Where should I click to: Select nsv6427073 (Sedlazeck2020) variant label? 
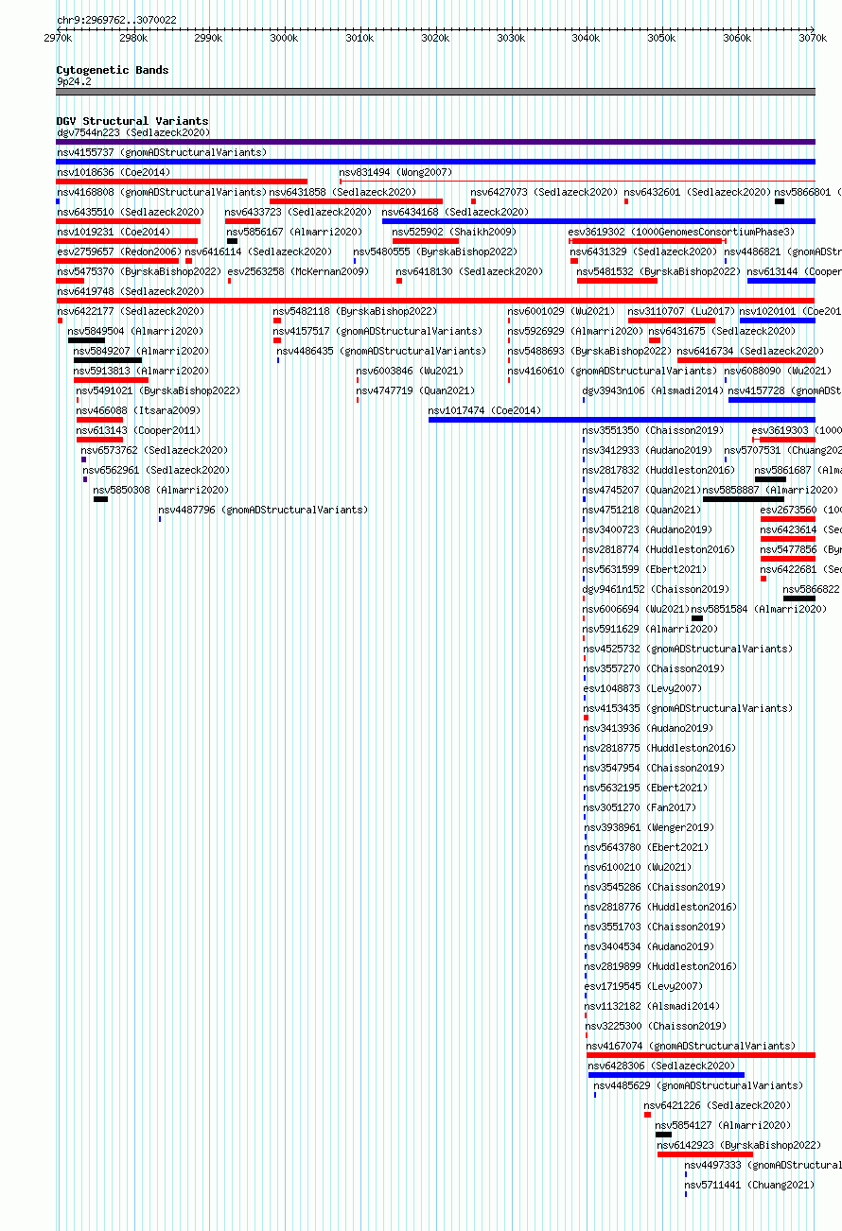(x=544, y=192)
